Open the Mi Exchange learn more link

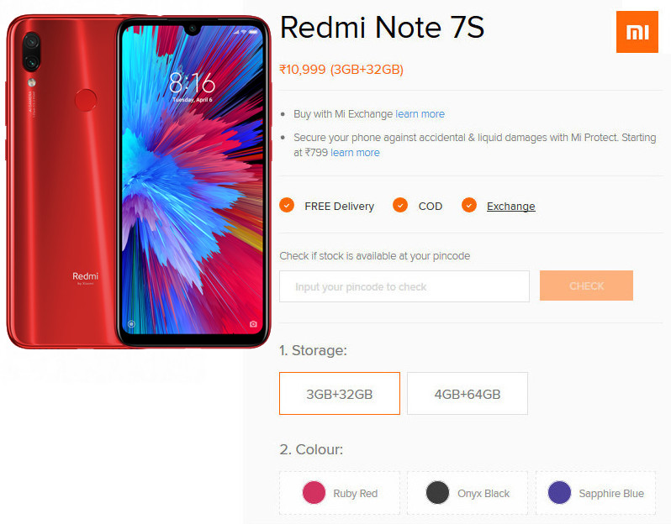click(420, 114)
